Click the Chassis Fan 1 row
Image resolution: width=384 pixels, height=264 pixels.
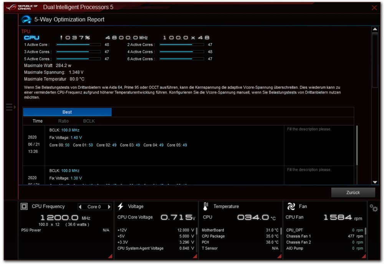[x=324, y=236]
